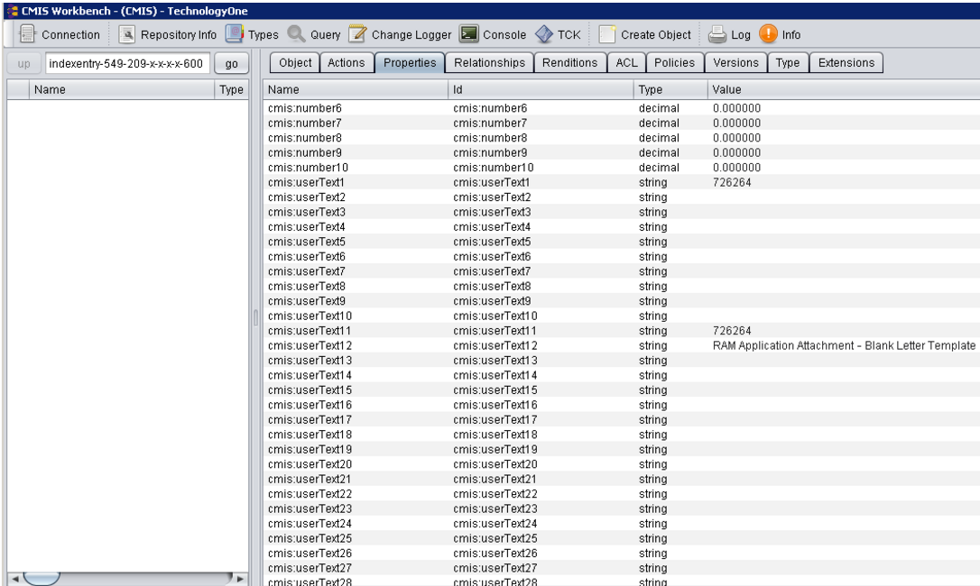The height and width of the screenshot is (586, 980).
Task: Click the RAM Application Attachment value
Action: (844, 345)
